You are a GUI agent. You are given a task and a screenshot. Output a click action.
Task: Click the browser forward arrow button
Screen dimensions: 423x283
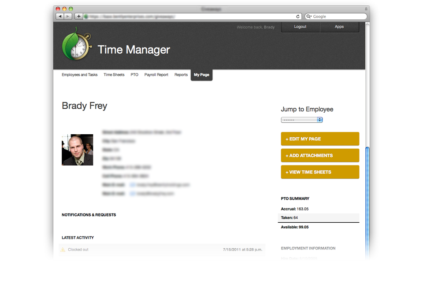pyautogui.click(x=68, y=16)
